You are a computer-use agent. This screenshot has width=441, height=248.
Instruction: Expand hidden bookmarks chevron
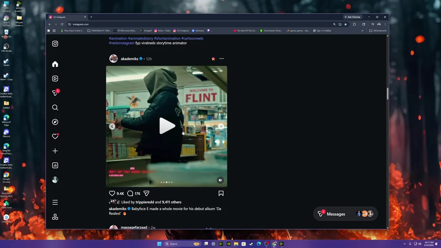point(362,31)
